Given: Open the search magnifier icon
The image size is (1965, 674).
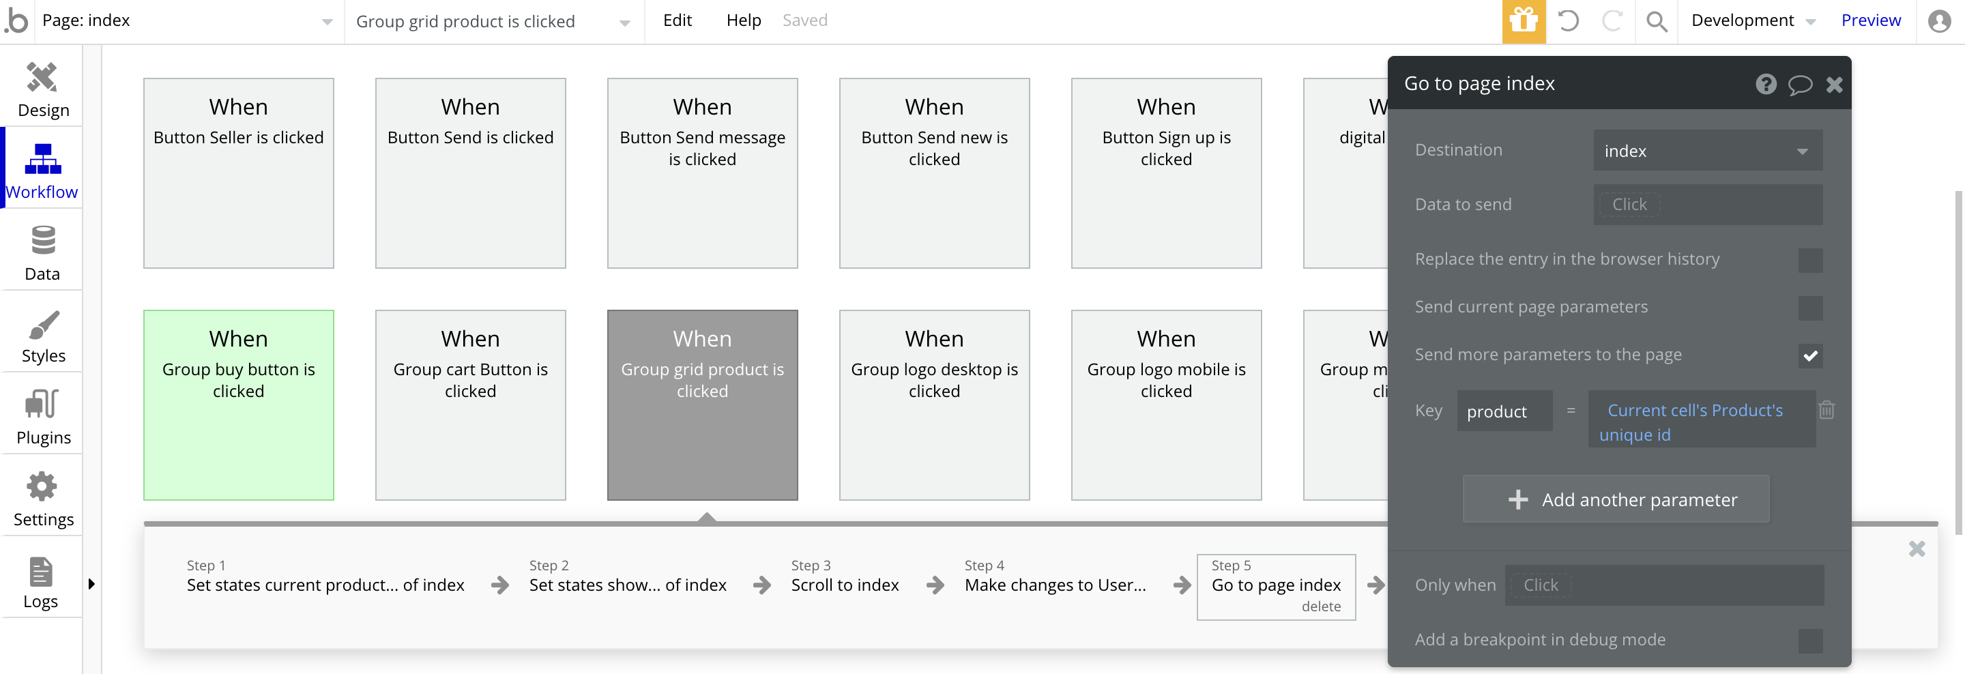Looking at the screenshot, I should click(x=1656, y=20).
